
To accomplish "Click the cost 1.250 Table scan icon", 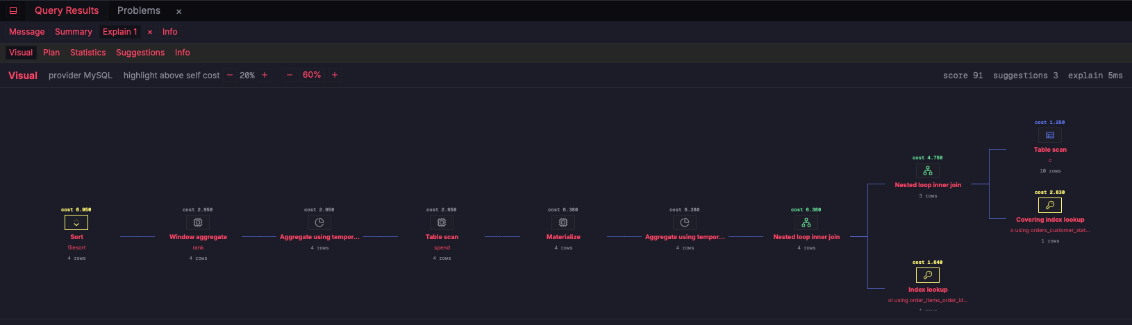I will click(1050, 135).
